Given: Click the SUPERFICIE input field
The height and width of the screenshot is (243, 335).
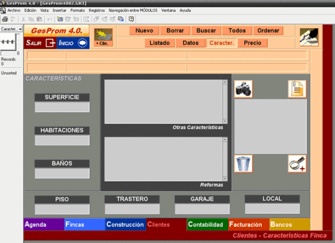Looking at the screenshot, I should coord(62,107).
